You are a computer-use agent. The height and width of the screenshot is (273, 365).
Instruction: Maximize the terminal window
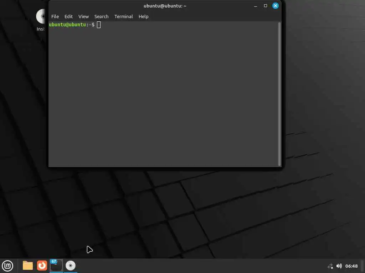point(265,6)
